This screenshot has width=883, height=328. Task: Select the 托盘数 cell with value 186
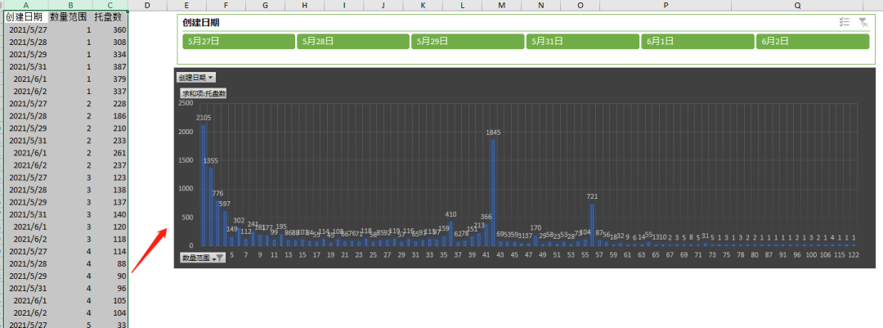(x=110, y=116)
